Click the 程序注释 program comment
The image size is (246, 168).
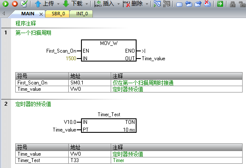pyautogui.click(x=25, y=23)
